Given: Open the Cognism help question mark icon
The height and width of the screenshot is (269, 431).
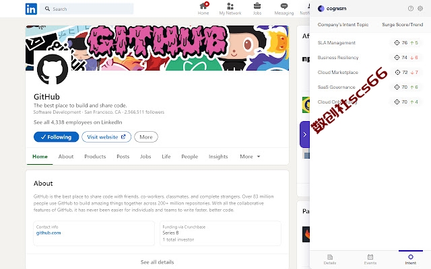Looking at the screenshot, I should point(411,9).
